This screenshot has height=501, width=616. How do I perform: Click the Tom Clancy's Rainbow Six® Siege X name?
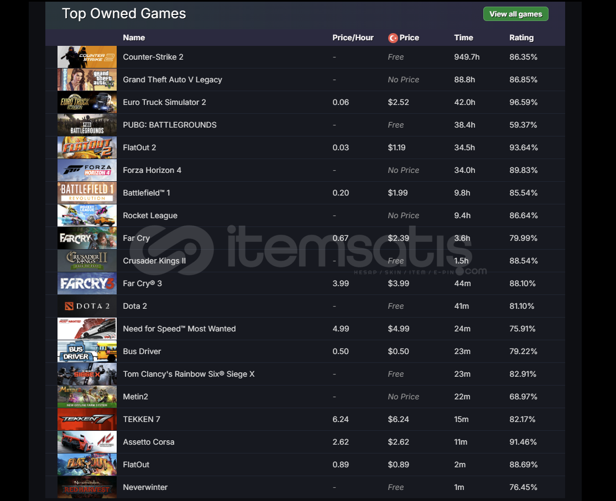[189, 374]
